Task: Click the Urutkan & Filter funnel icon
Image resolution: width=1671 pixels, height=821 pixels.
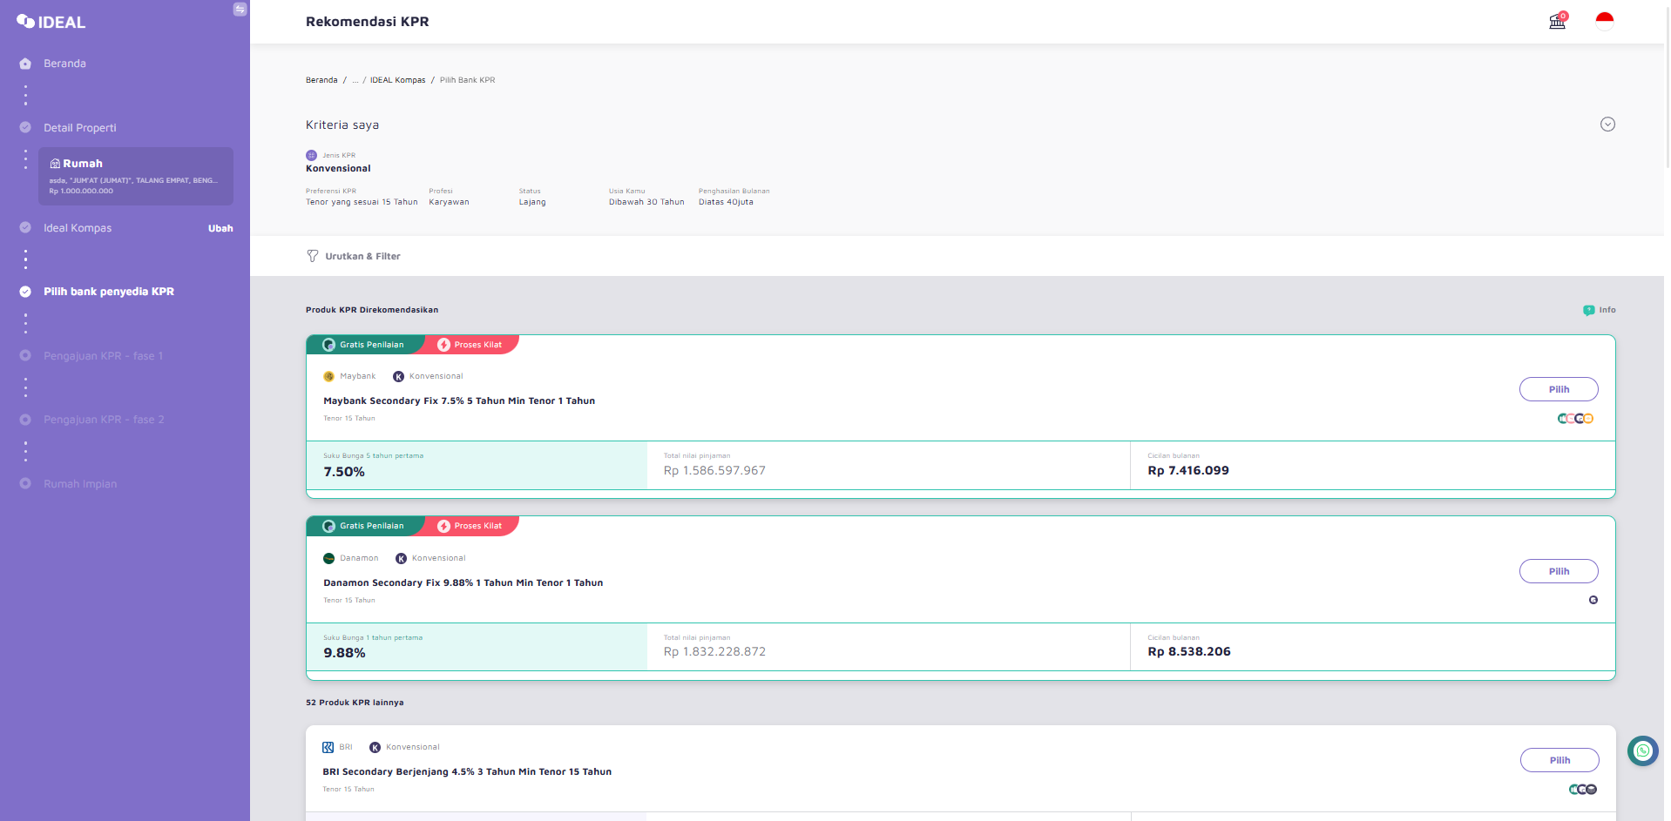Action: [313, 256]
